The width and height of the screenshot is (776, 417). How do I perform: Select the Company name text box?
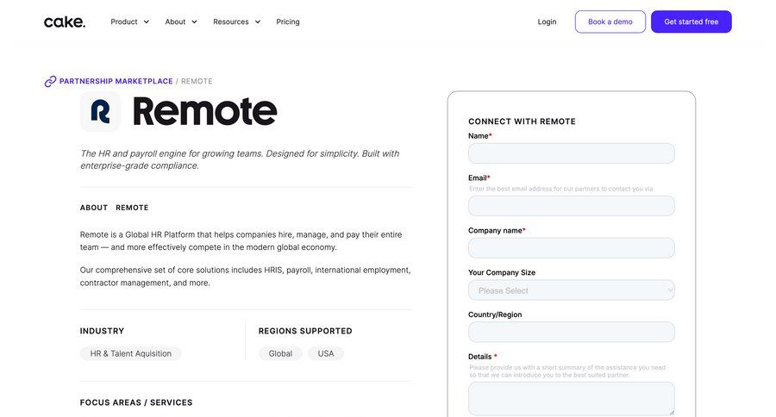click(x=571, y=248)
